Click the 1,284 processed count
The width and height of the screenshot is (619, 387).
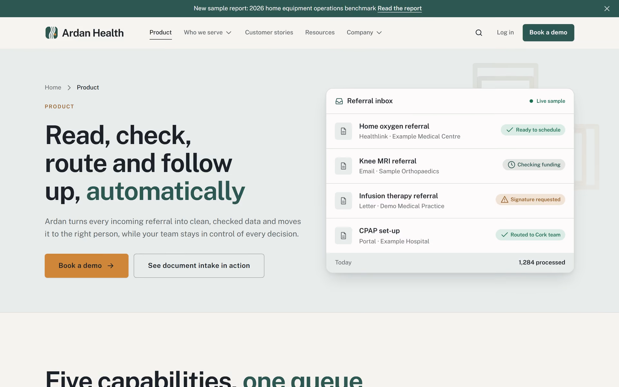(542, 263)
